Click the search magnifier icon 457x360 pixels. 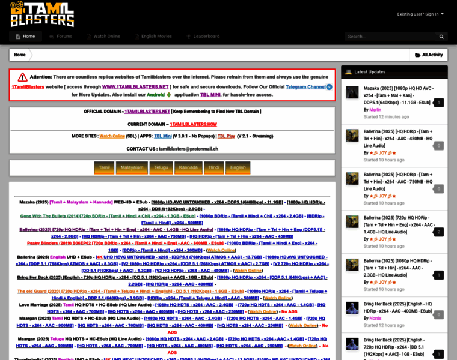click(441, 37)
